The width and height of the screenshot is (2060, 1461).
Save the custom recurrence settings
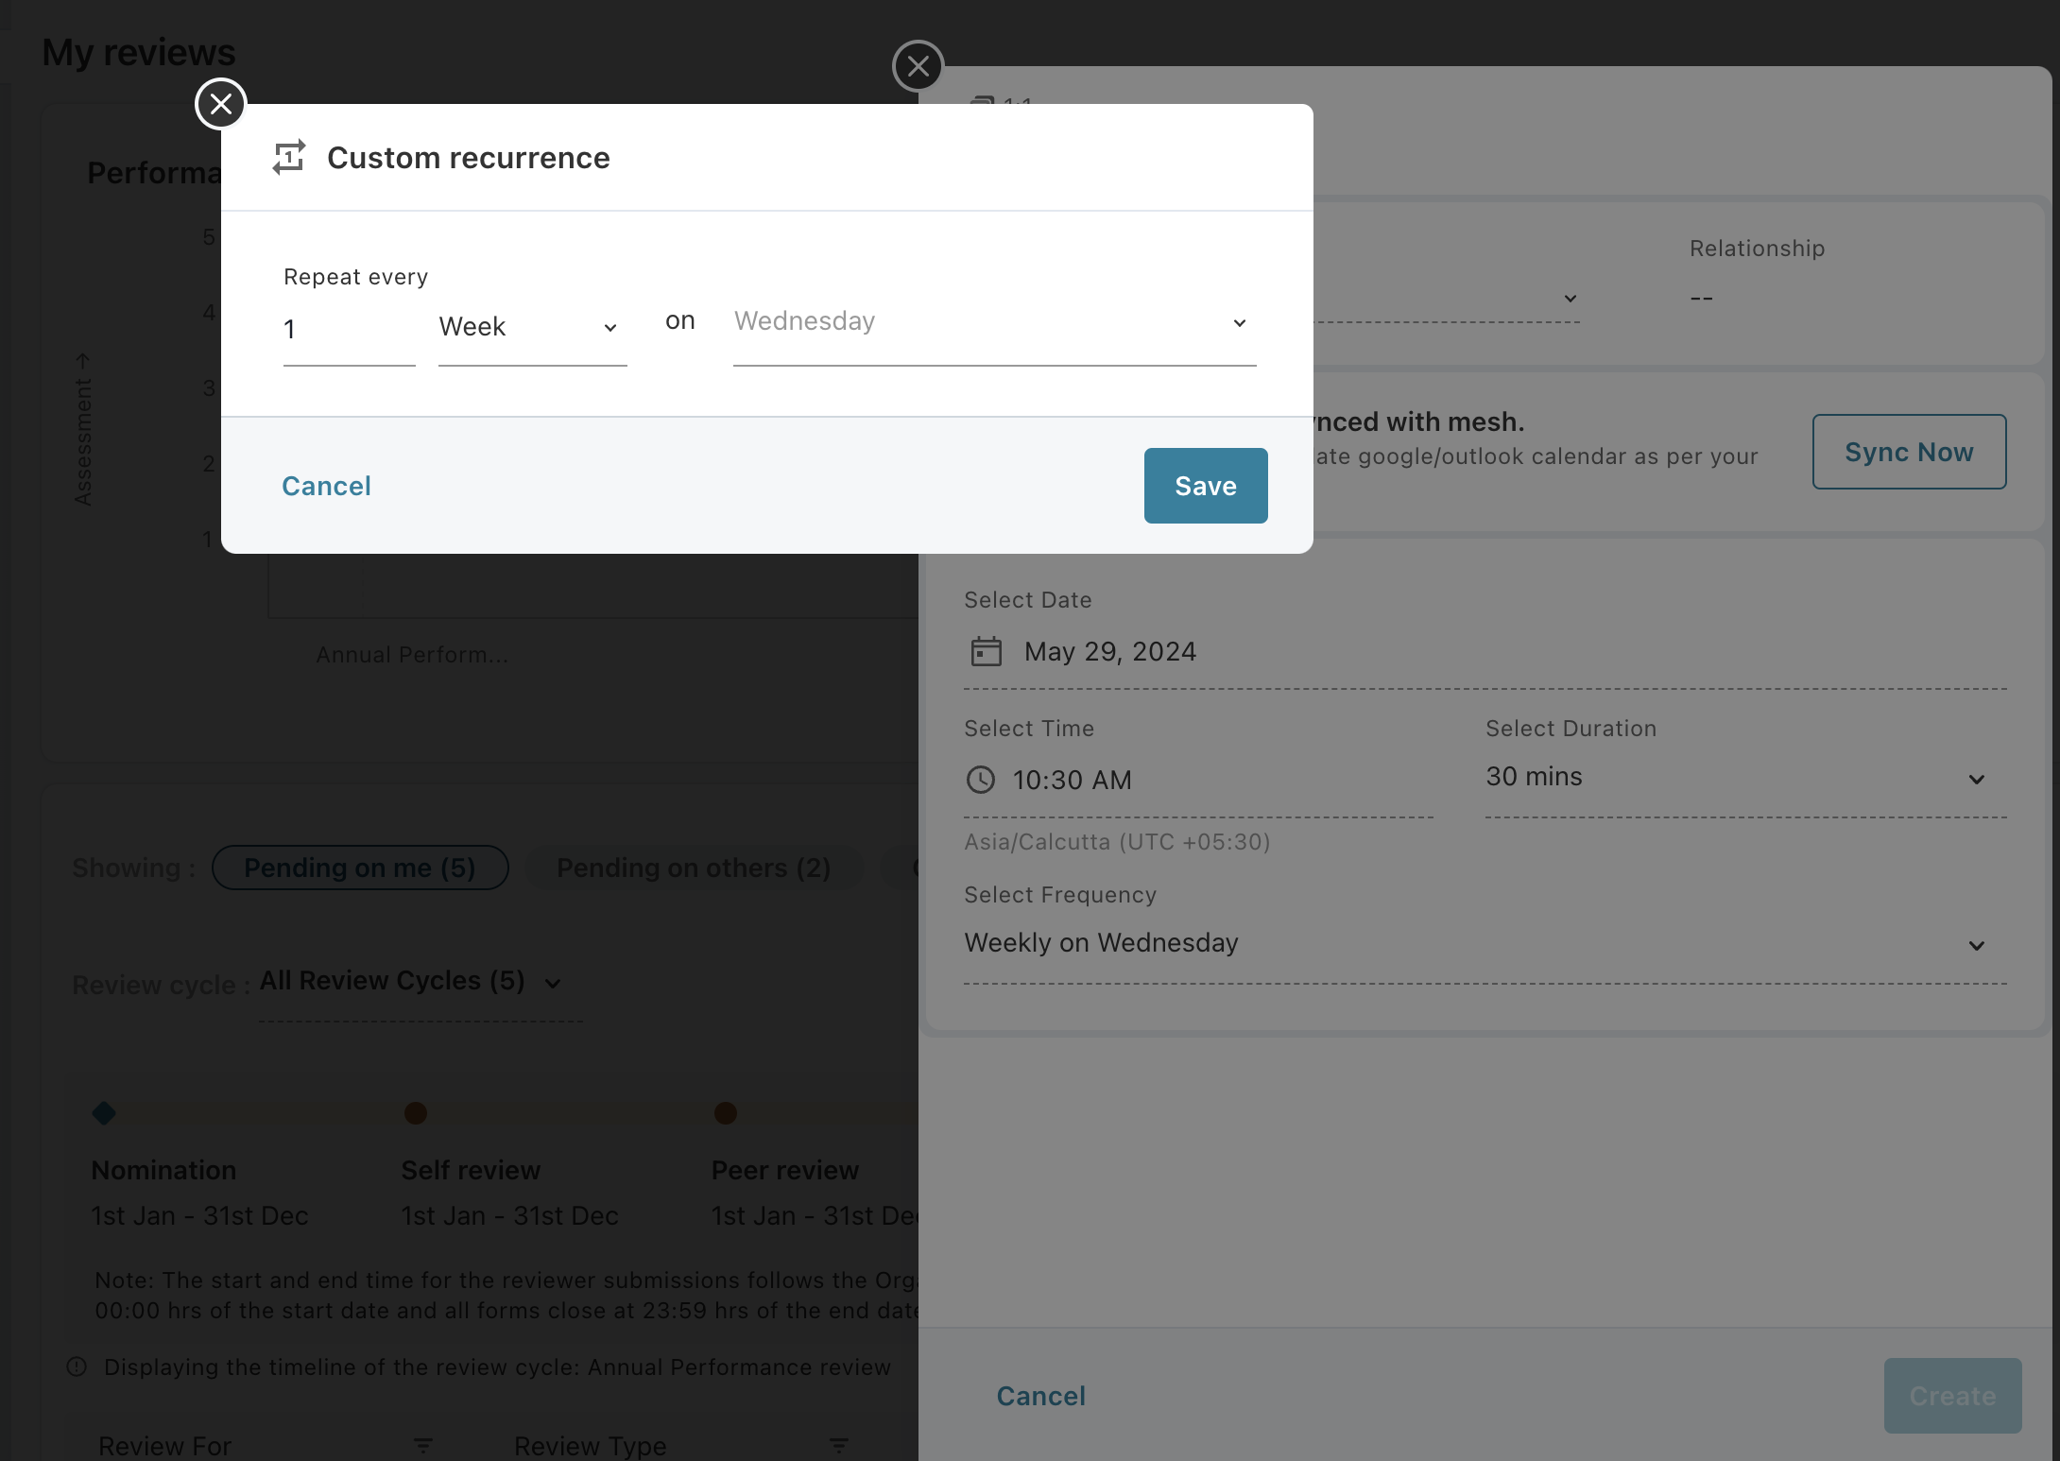[x=1205, y=486]
